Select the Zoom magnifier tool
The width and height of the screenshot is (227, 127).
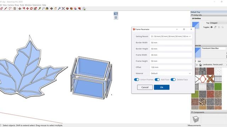[59, 8]
